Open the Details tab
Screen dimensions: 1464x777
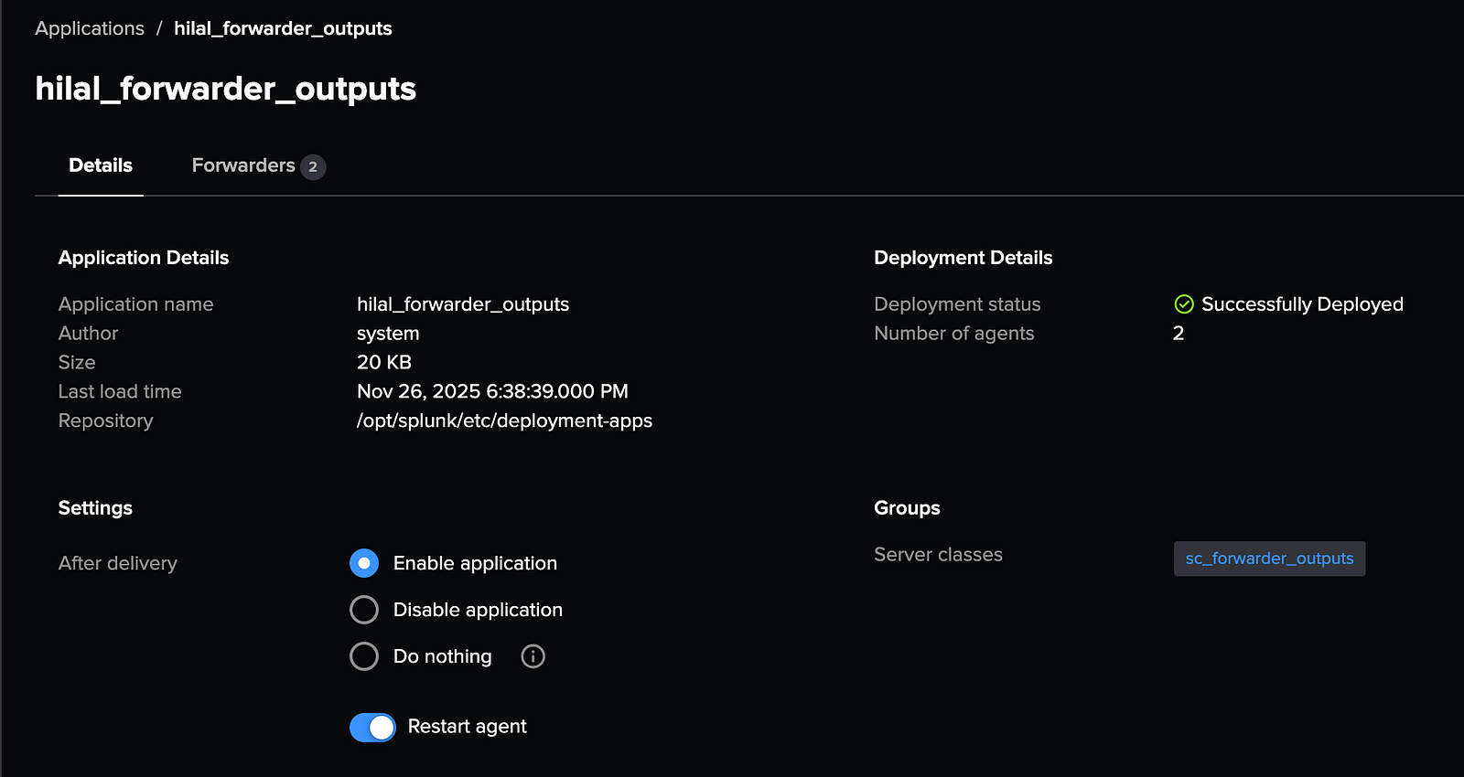tap(101, 165)
